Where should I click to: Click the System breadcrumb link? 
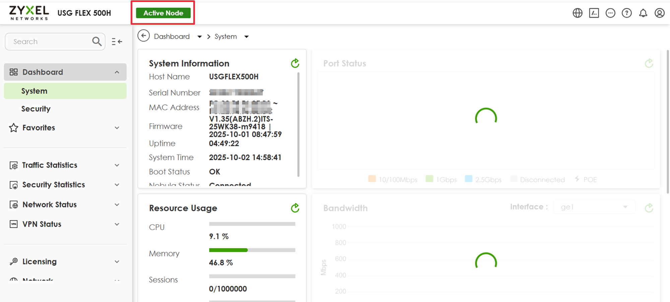pyautogui.click(x=226, y=36)
